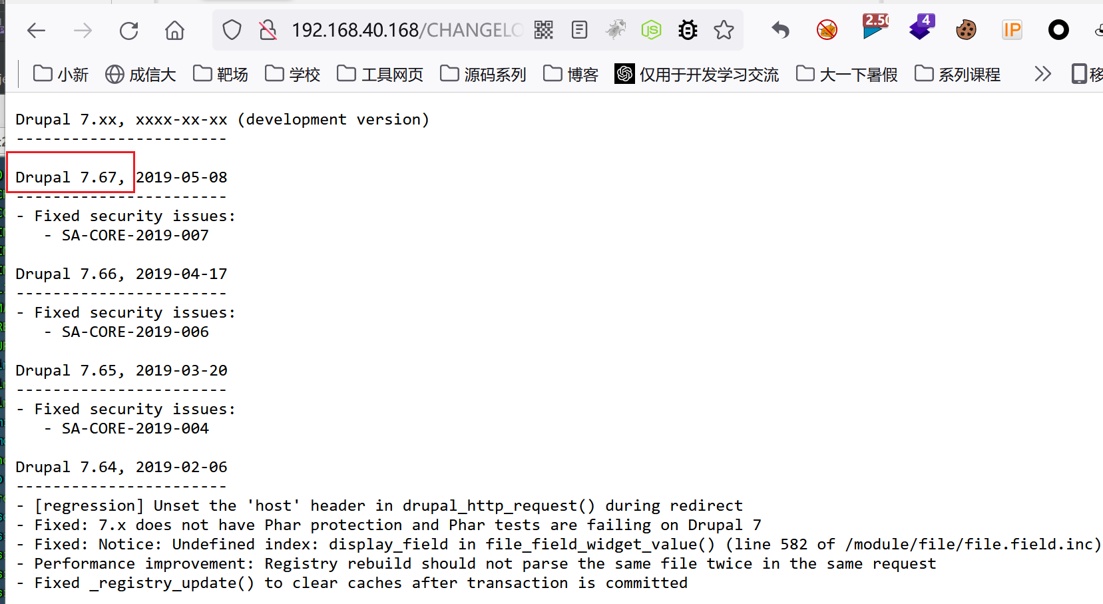This screenshot has width=1103, height=604.
Task: Open the green JS extension icon
Action: pos(651,30)
